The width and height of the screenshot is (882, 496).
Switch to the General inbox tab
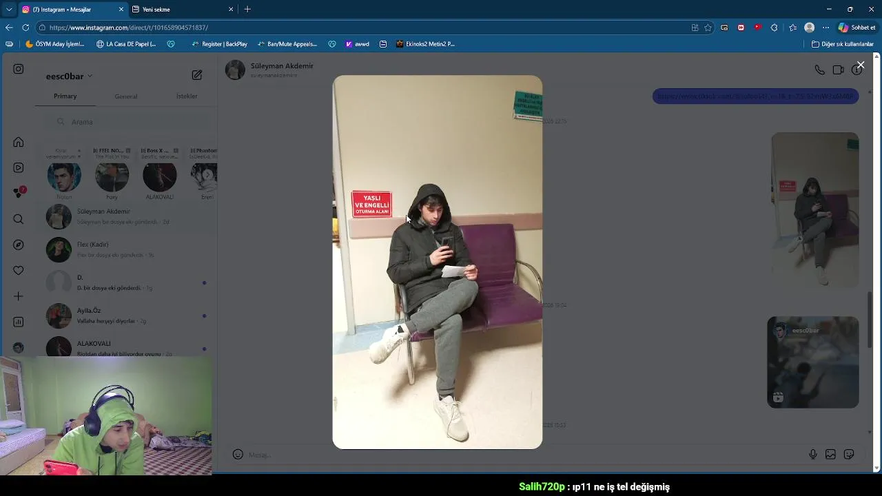click(126, 96)
